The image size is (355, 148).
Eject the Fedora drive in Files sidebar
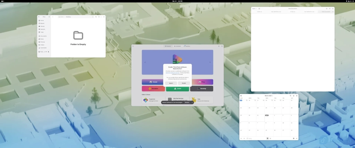pyautogui.click(x=49, y=52)
